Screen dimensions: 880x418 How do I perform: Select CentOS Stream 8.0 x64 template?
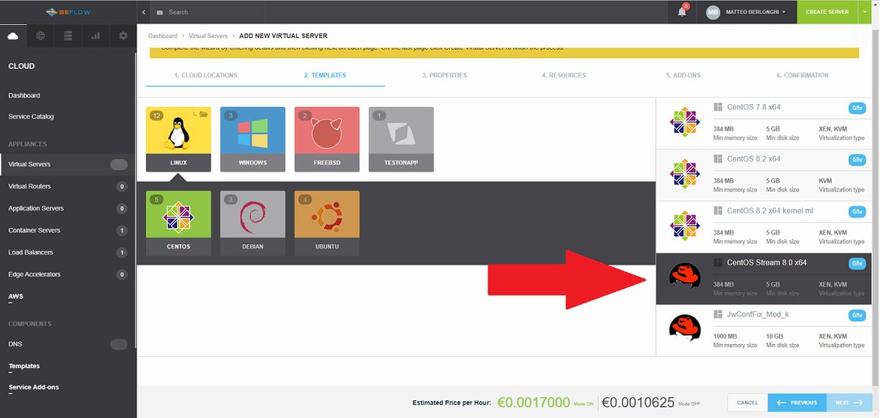(762, 279)
